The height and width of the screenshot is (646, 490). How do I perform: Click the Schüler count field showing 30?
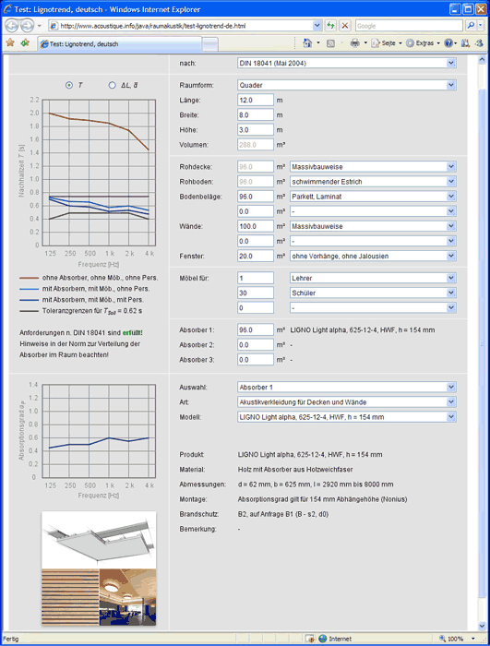tap(256, 293)
